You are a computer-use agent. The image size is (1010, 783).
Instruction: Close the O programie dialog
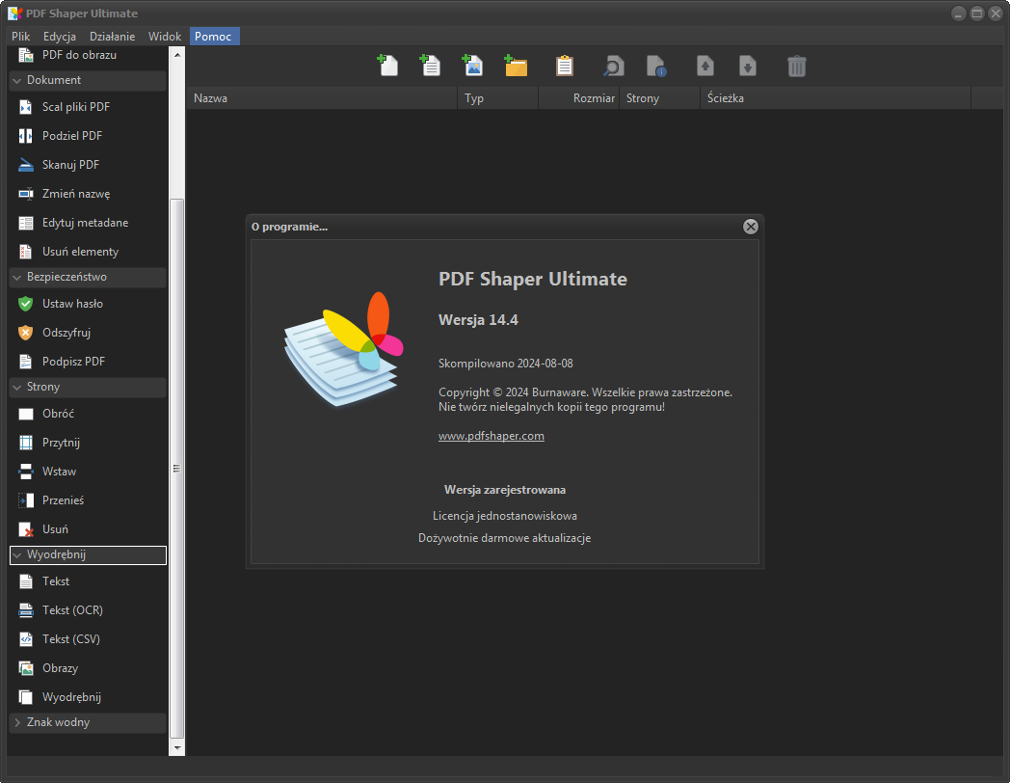point(751,227)
